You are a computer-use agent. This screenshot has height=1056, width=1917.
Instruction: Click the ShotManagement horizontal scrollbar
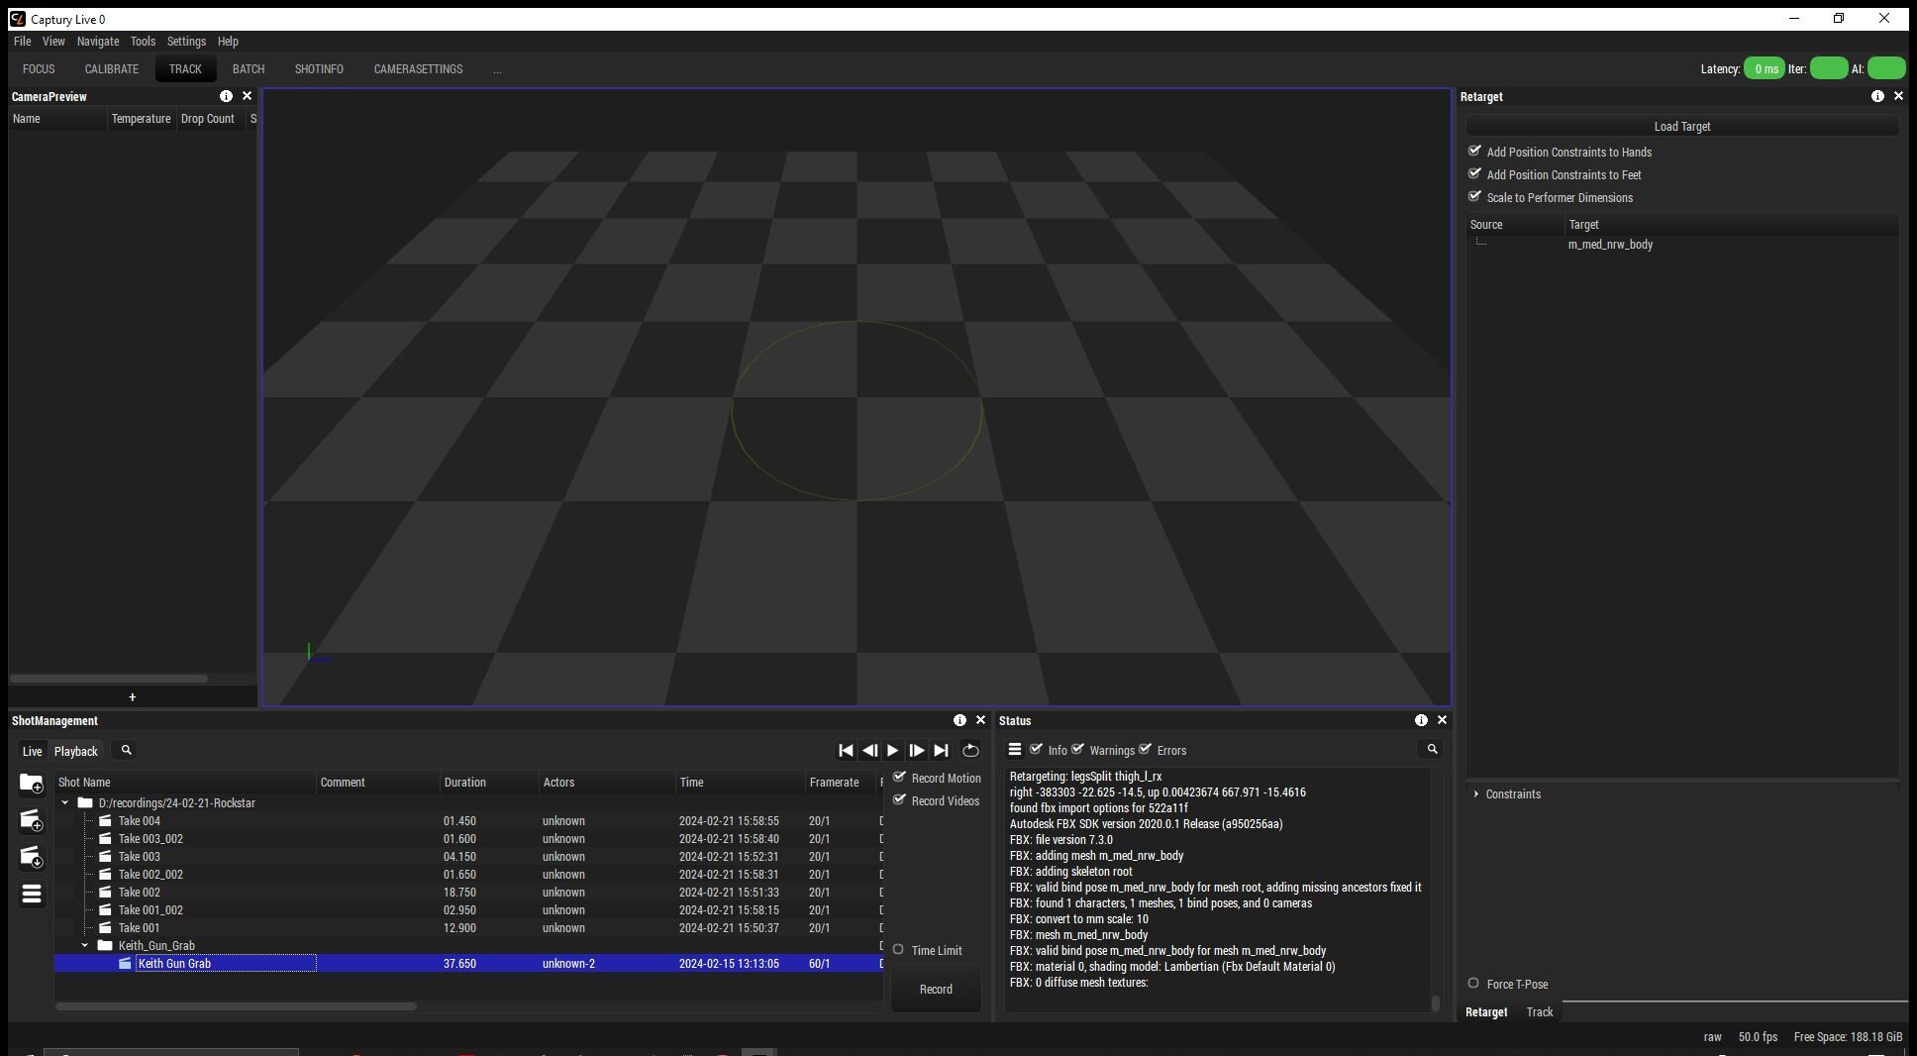pos(236,1006)
